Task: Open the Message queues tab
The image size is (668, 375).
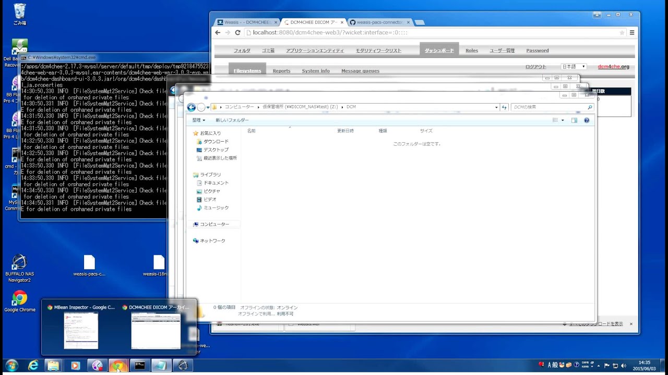Action: [x=360, y=71]
